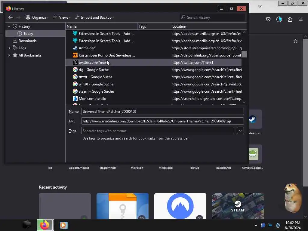Open the tags selector dropdown arrow

coord(240,131)
